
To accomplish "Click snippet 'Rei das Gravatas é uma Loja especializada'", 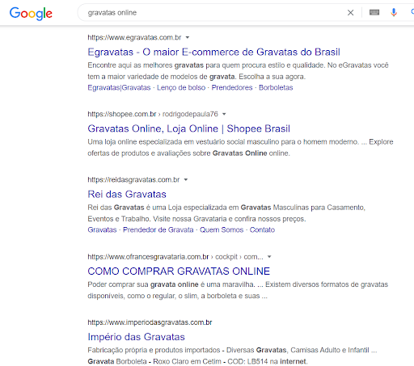I will pyautogui.click(x=226, y=213).
